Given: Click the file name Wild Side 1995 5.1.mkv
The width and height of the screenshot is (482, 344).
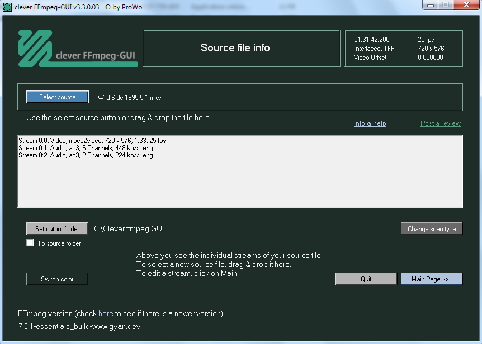Looking at the screenshot, I should 129,98.
